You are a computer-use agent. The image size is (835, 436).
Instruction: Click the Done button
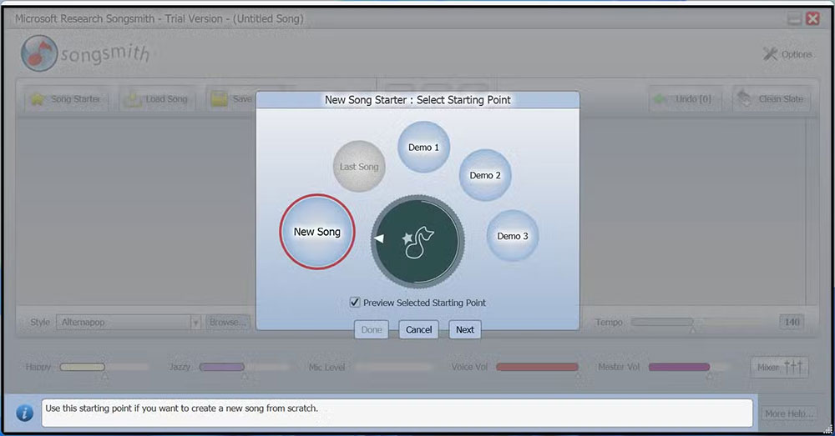372,329
